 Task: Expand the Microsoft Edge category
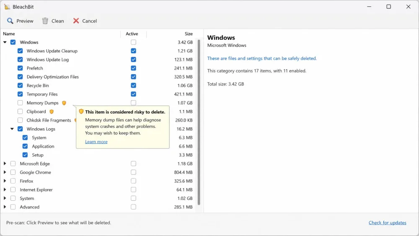[5, 163]
